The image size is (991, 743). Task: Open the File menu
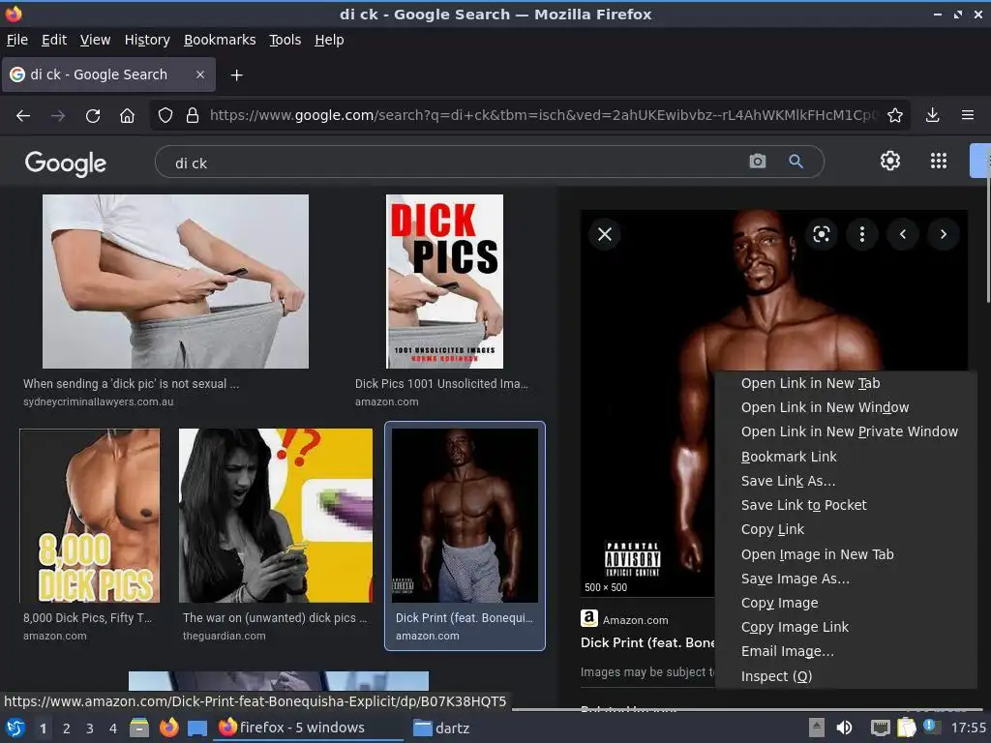click(x=17, y=40)
